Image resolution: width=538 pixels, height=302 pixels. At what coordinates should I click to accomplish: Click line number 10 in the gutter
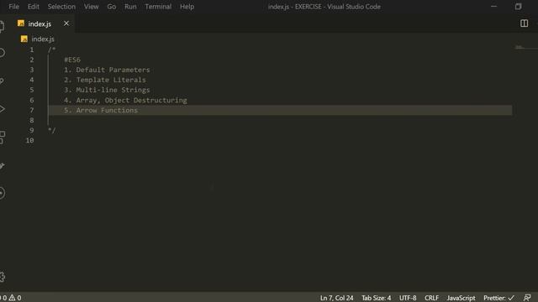[30, 140]
